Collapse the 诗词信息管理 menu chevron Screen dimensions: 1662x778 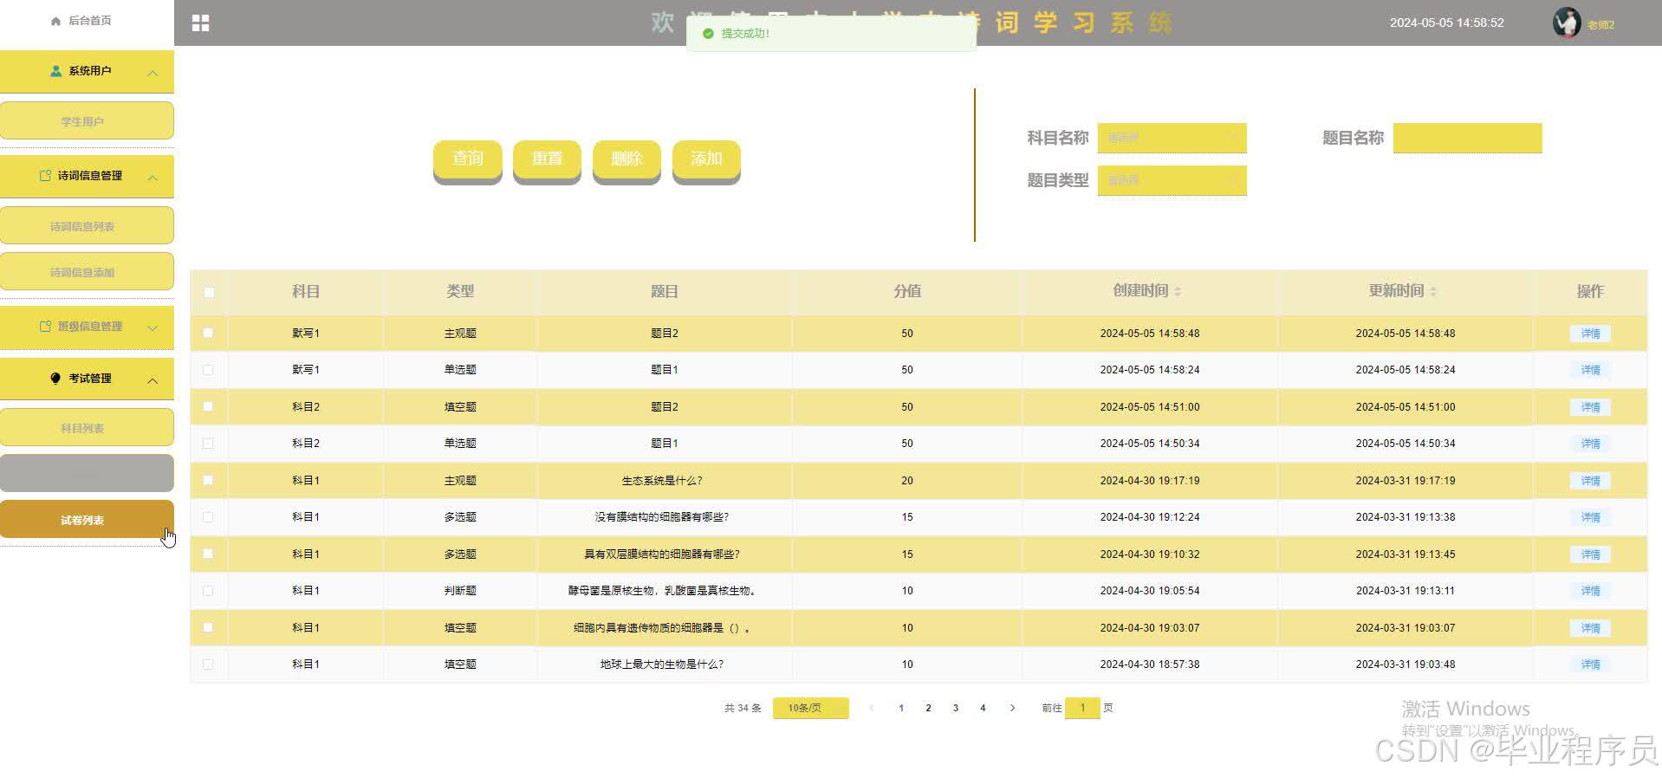tap(153, 178)
